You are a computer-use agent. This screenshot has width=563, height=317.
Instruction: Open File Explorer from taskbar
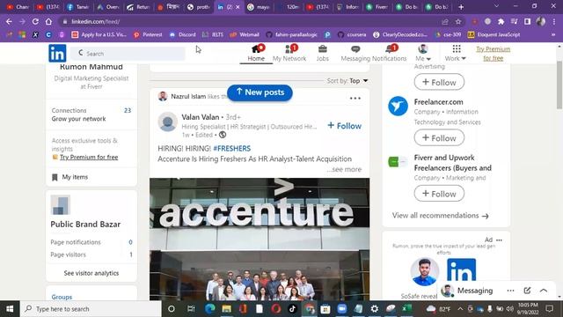[227, 309]
